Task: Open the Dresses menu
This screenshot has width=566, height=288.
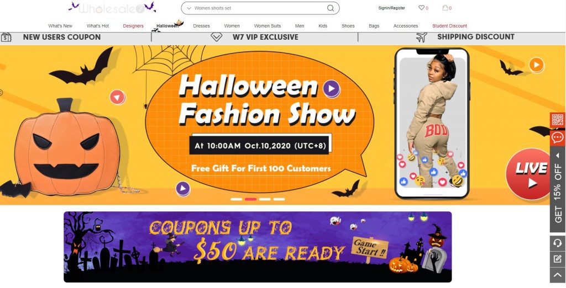Action: tap(201, 26)
